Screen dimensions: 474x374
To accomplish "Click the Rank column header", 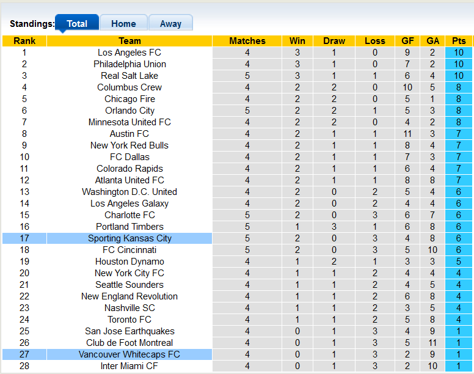I will (x=24, y=41).
